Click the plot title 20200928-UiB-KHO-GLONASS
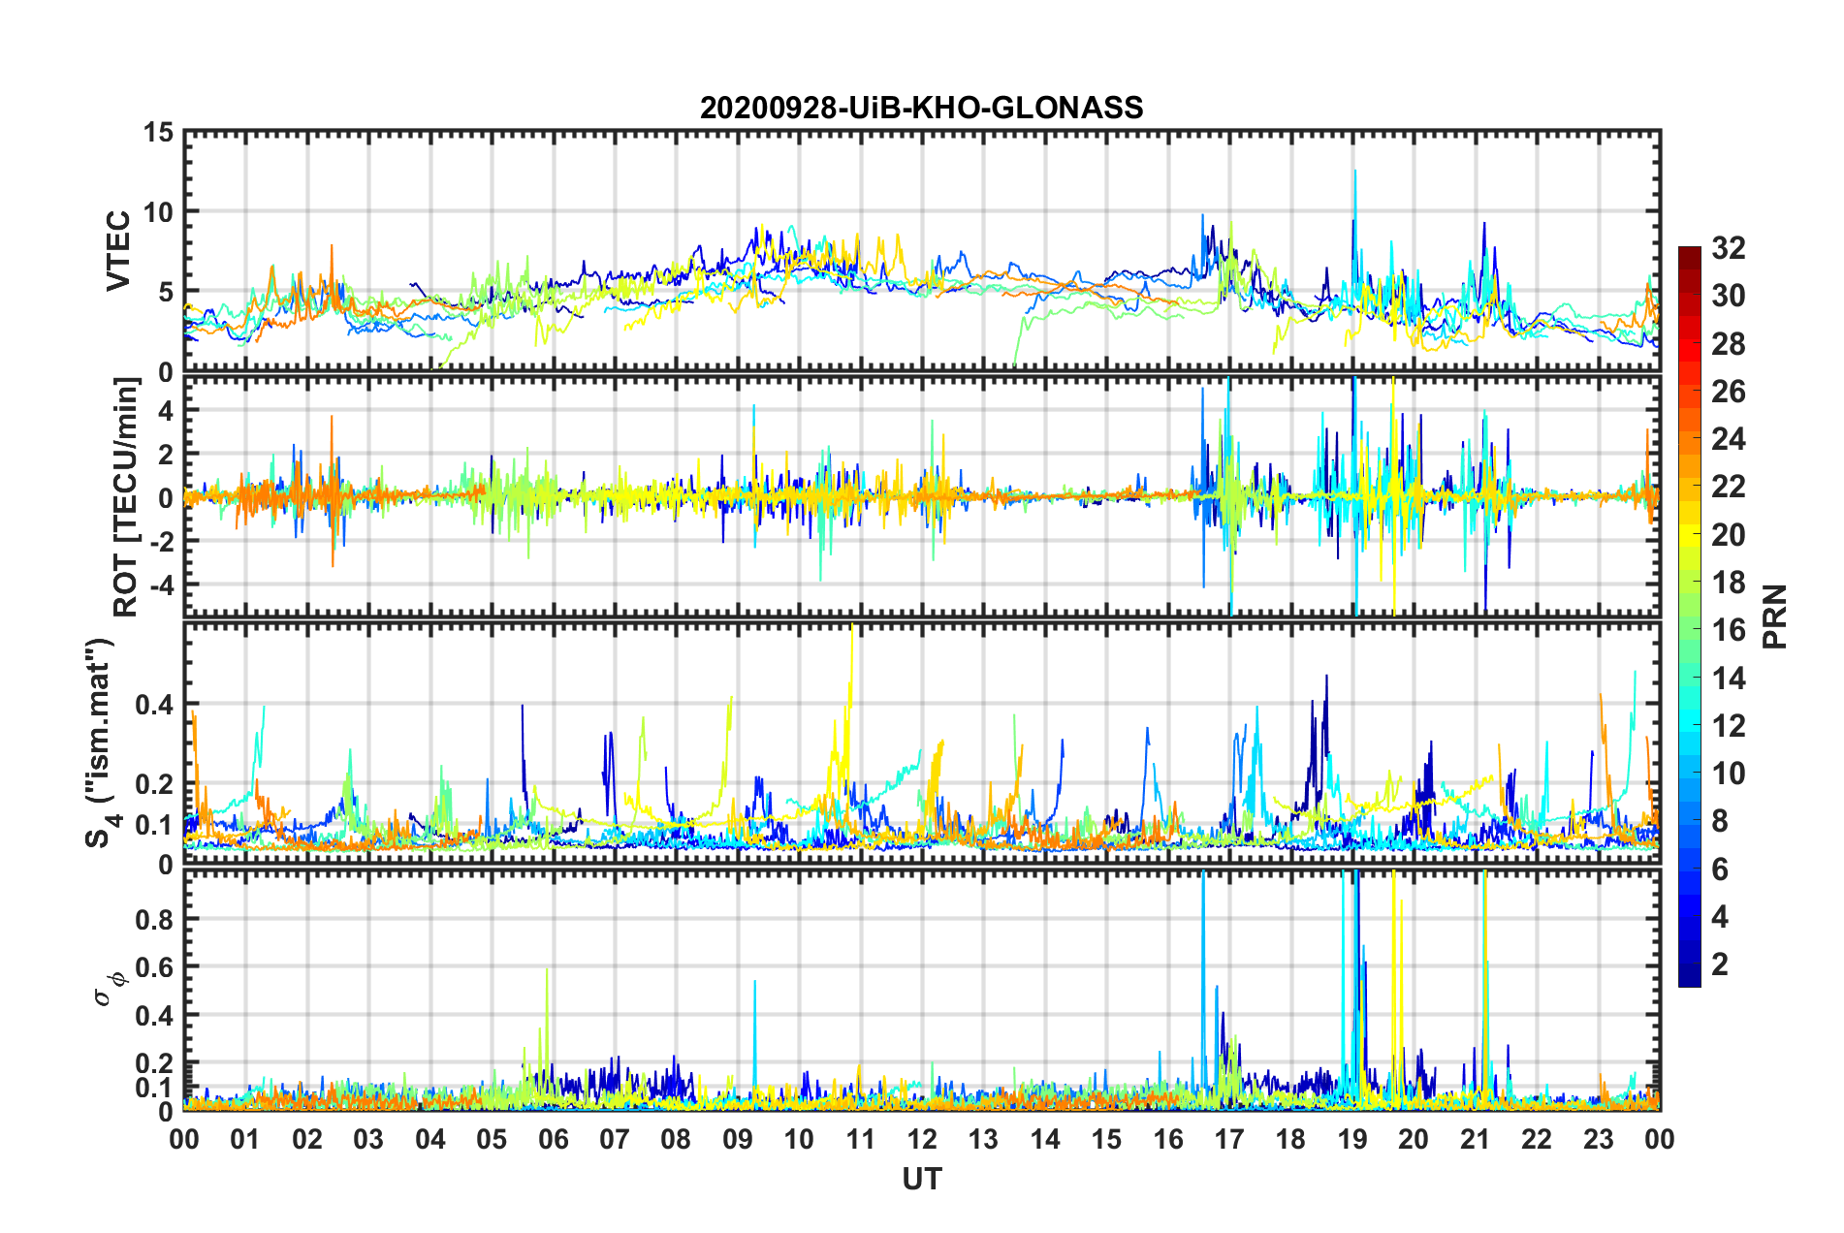Viewport: 1844px width, 1233px height. click(922, 108)
